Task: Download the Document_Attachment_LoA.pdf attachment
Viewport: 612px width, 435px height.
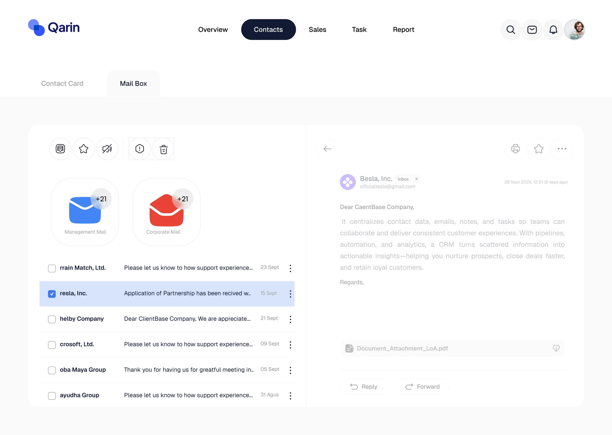Action: click(x=556, y=348)
